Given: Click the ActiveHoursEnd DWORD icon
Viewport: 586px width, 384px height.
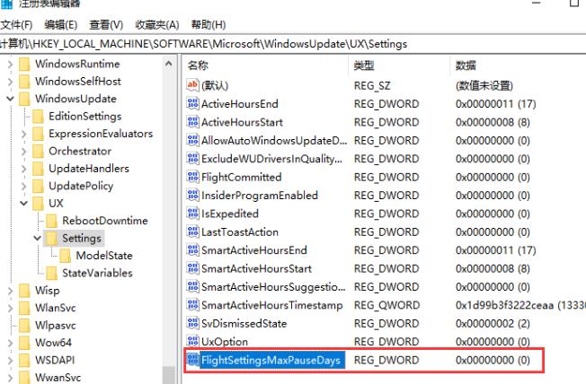Looking at the screenshot, I should point(192,103).
